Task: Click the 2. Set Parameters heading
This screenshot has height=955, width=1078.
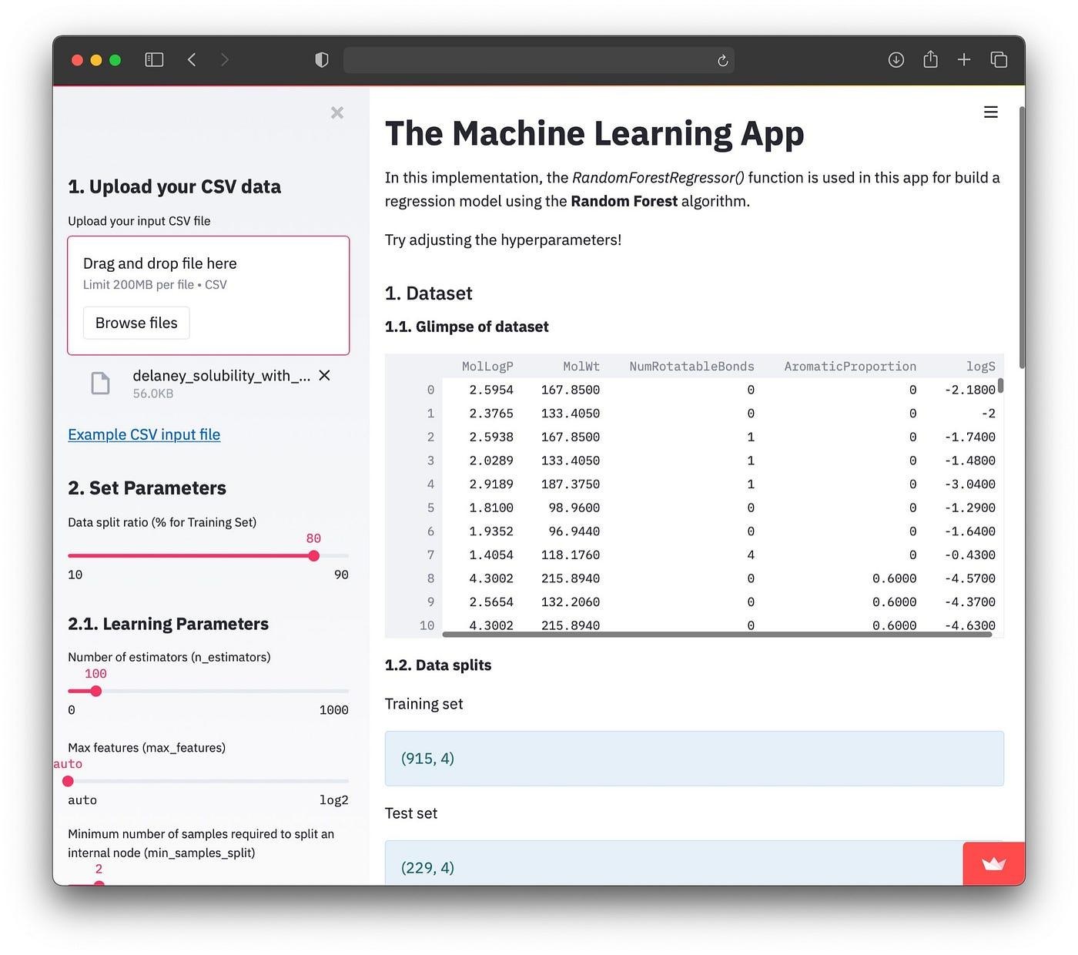Action: click(x=146, y=488)
